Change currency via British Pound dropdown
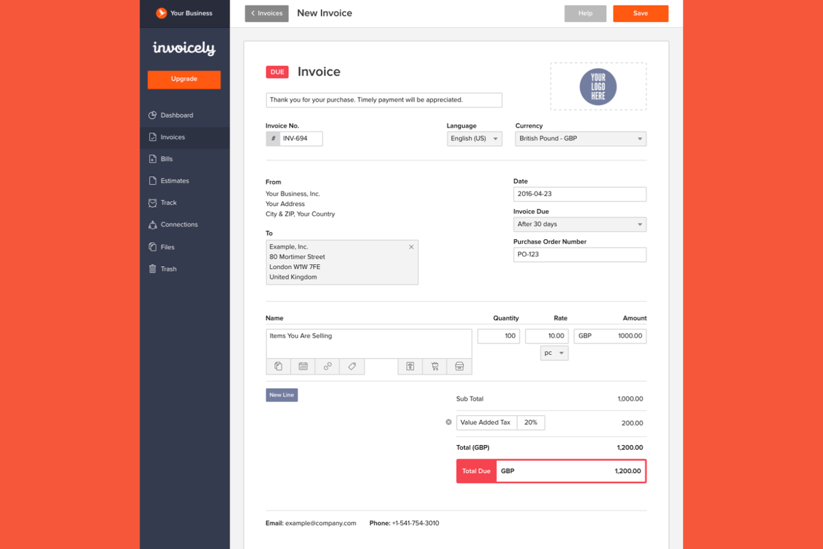Viewport: 823px width, 549px height. pyautogui.click(x=580, y=139)
